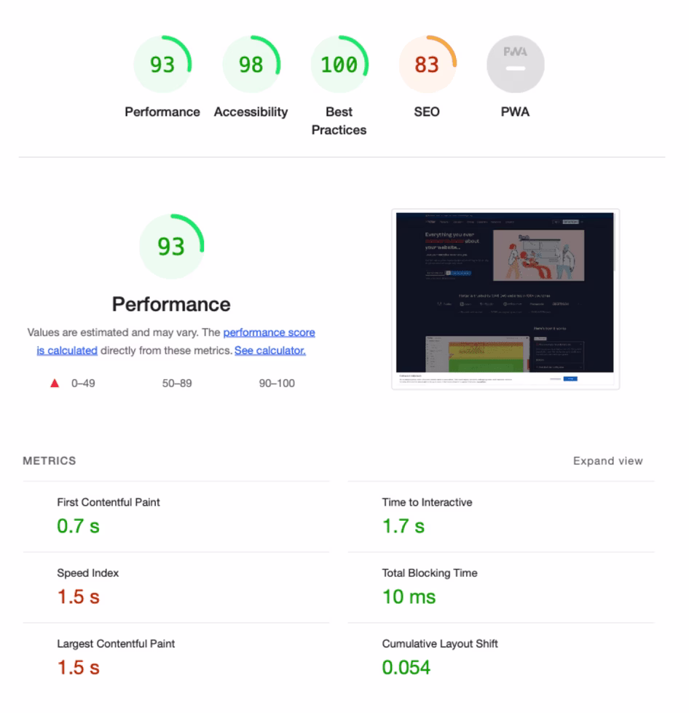Select the red triangle legend marker
Viewport: 689px width, 713px height.
click(x=54, y=383)
